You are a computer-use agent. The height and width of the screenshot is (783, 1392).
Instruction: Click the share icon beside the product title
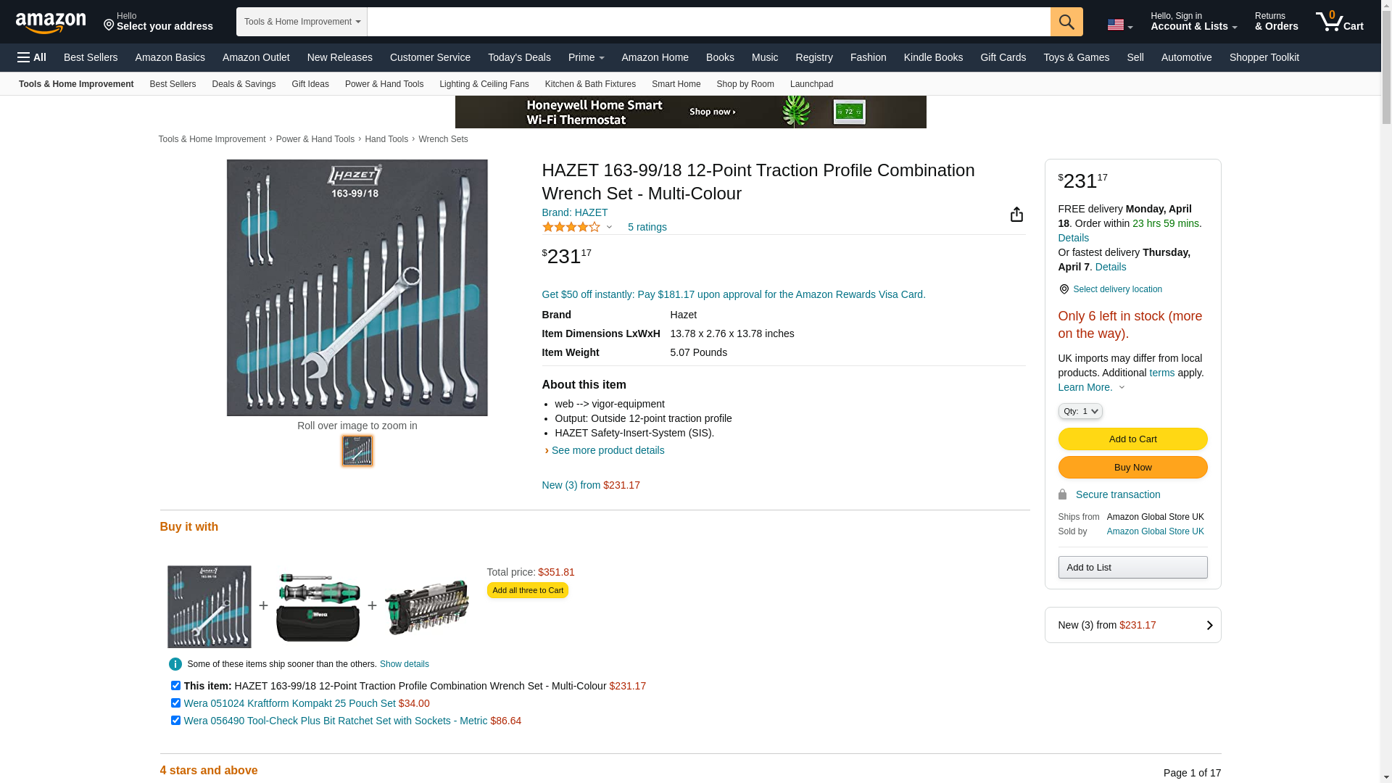(1016, 214)
